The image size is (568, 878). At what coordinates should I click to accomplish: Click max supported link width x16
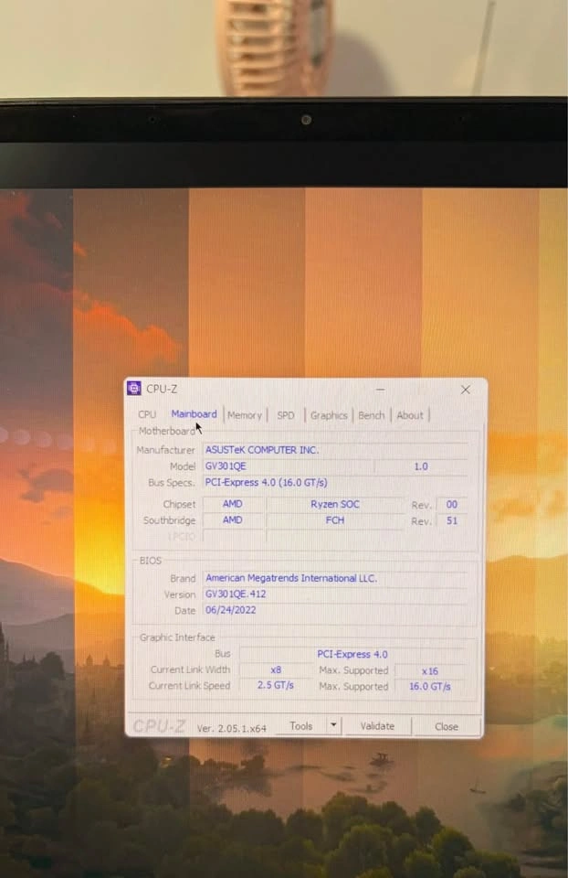[430, 670]
